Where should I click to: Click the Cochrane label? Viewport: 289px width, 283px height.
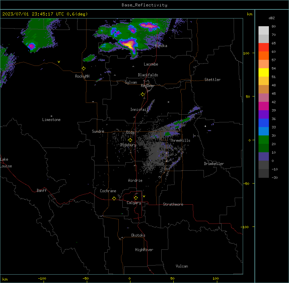[108, 191]
